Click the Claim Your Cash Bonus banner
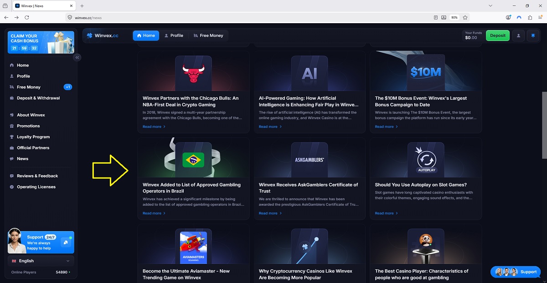The image size is (547, 283). (41, 42)
